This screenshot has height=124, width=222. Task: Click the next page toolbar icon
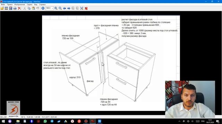[x=77, y=8]
